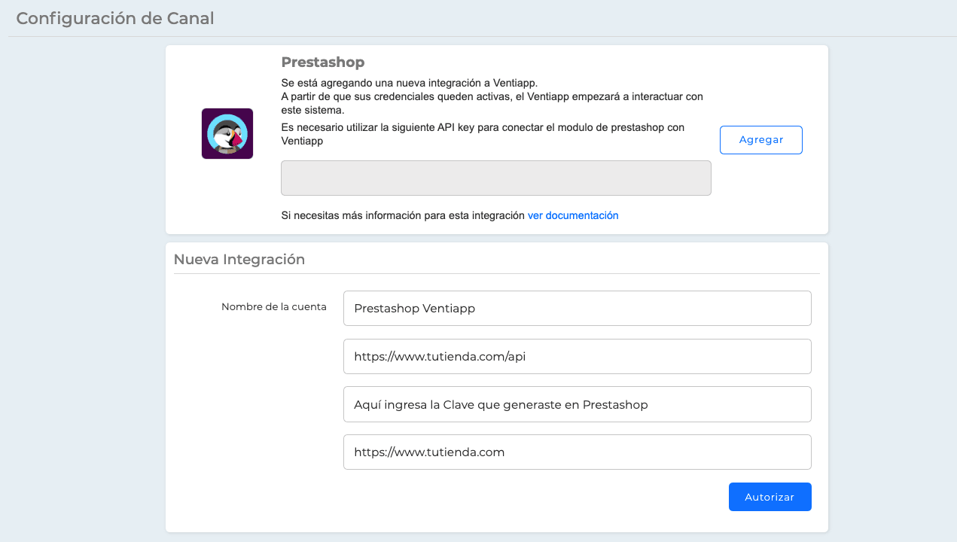Focus the Clave que generaste en Prestashop field

tap(578, 404)
